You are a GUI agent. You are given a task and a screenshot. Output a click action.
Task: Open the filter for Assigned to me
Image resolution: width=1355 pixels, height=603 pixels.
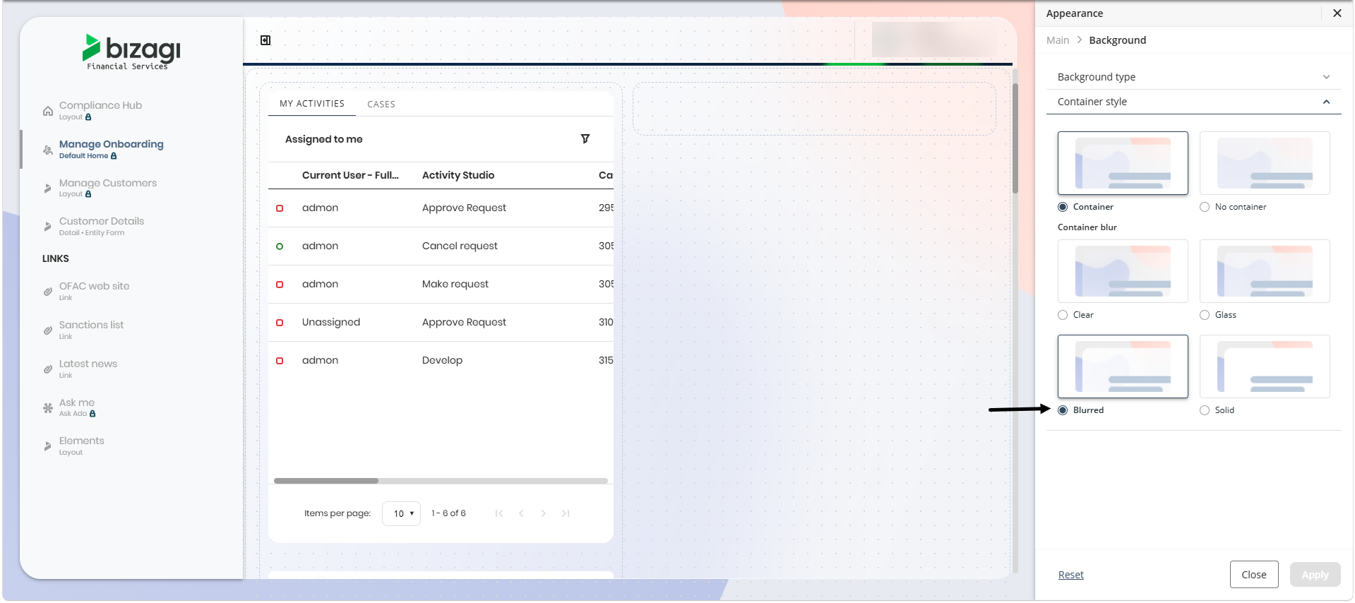585,139
